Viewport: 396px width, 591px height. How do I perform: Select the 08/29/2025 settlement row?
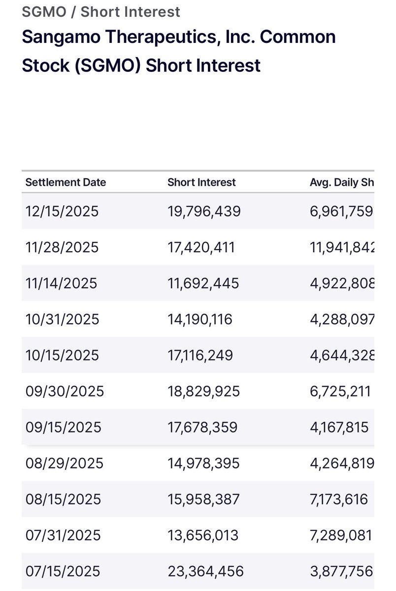point(198,463)
